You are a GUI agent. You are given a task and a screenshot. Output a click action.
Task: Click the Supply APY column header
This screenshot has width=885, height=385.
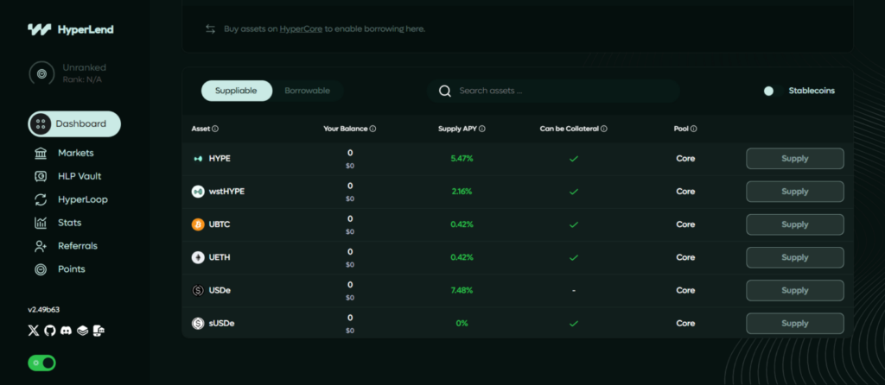pos(457,129)
